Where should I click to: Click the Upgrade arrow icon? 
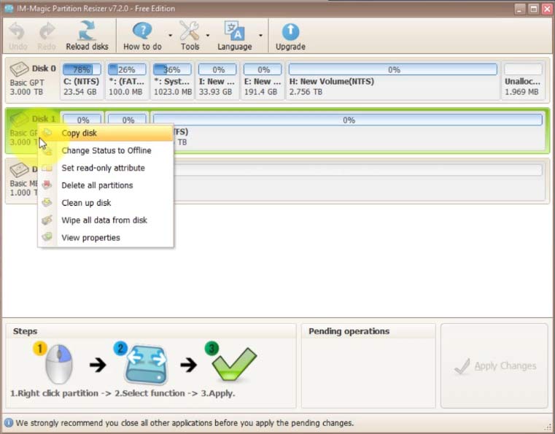click(290, 31)
